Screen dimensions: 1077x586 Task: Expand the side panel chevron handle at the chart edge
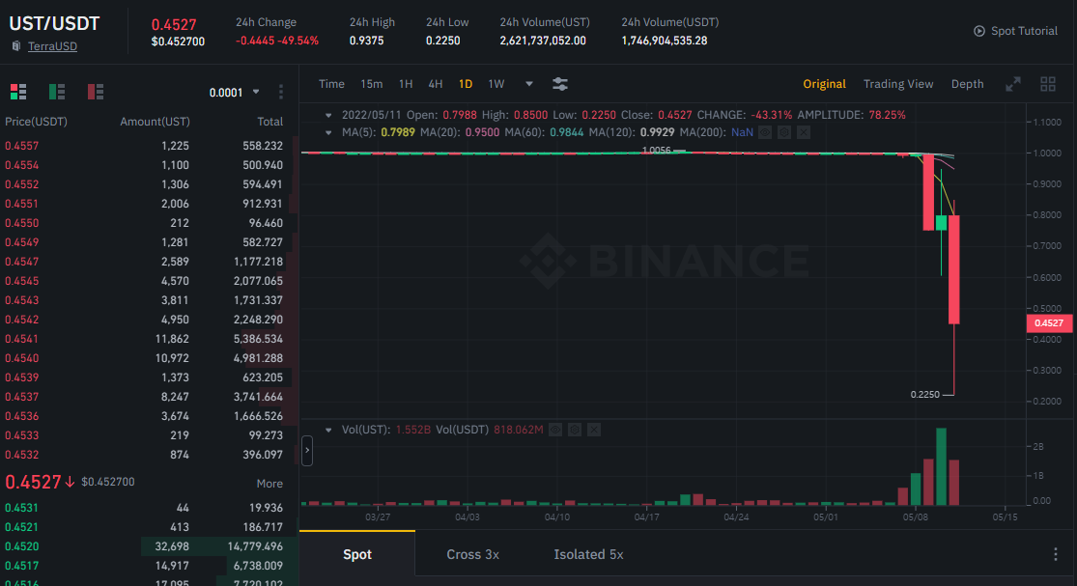pyautogui.click(x=307, y=450)
